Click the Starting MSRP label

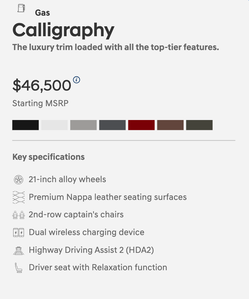(40, 103)
